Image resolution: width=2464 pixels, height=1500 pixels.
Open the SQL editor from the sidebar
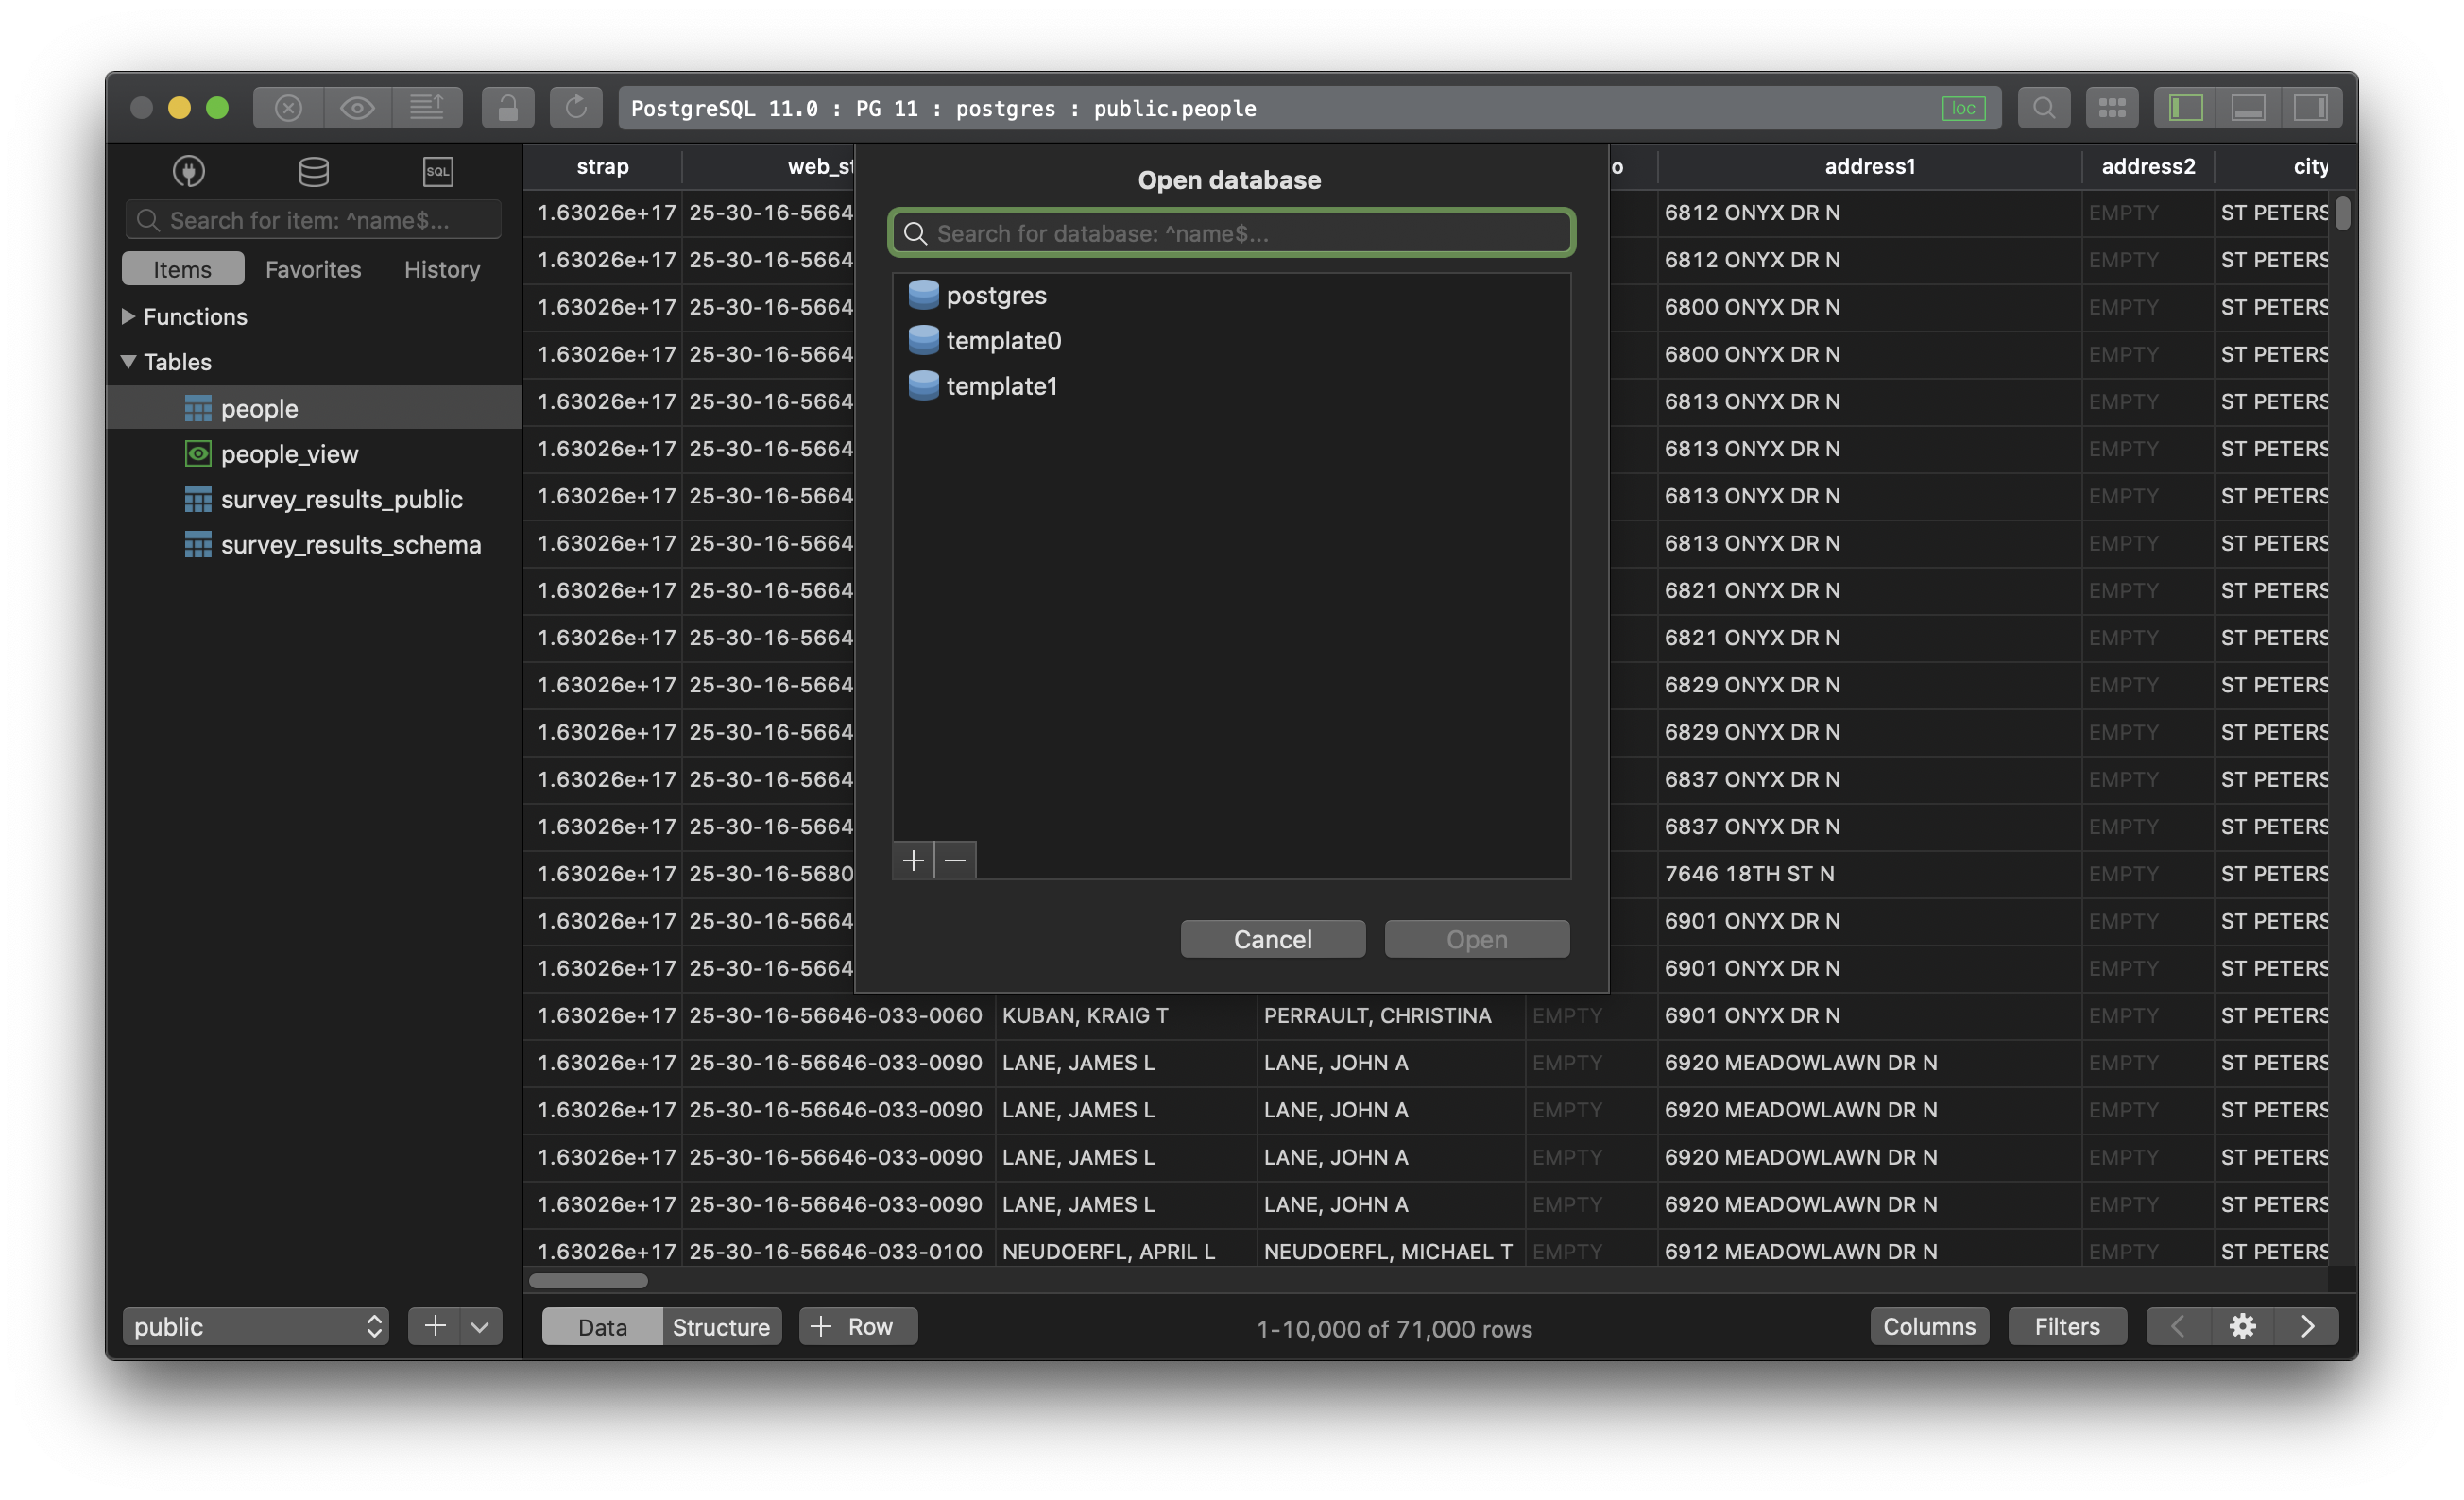(437, 171)
